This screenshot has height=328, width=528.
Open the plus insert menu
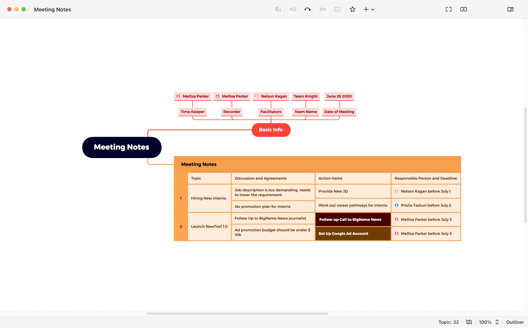pos(366,9)
